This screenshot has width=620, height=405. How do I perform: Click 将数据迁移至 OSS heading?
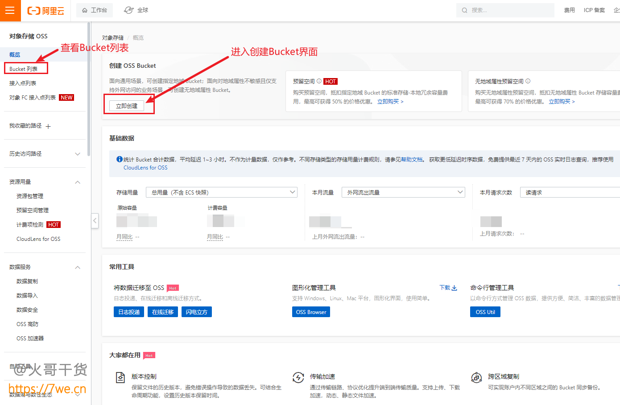tap(139, 288)
